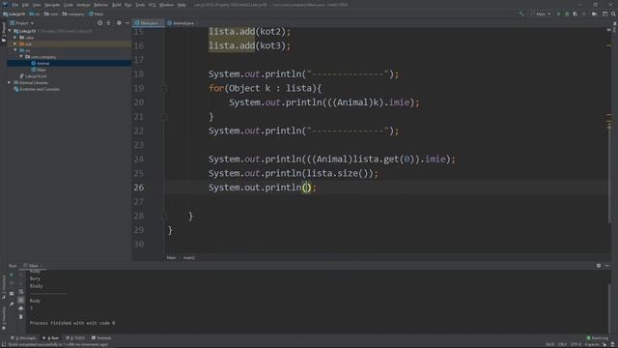The height and width of the screenshot is (348, 618).
Task: Toggle scroll to end in Run console
Action: click(21, 300)
